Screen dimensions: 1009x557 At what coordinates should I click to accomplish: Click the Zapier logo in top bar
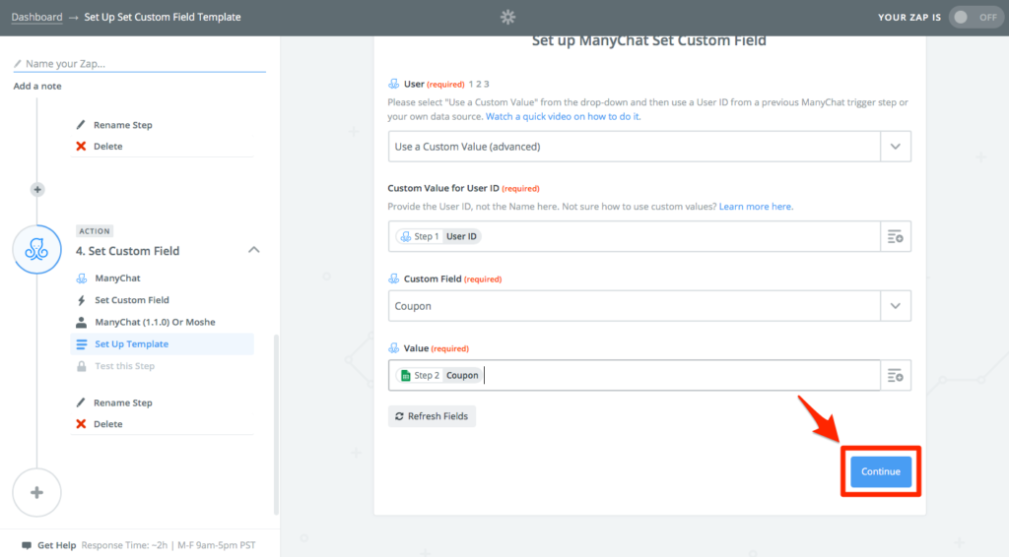coord(507,18)
